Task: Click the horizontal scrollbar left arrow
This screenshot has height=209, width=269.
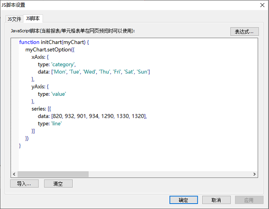Action: pyautogui.click(x=14, y=174)
